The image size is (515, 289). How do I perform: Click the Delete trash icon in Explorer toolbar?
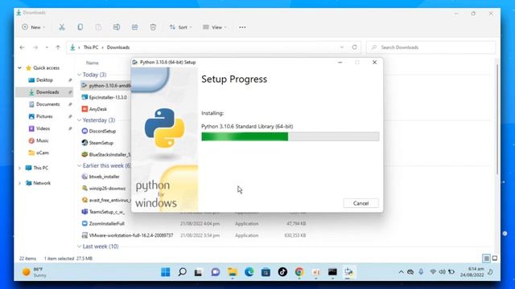click(153, 27)
